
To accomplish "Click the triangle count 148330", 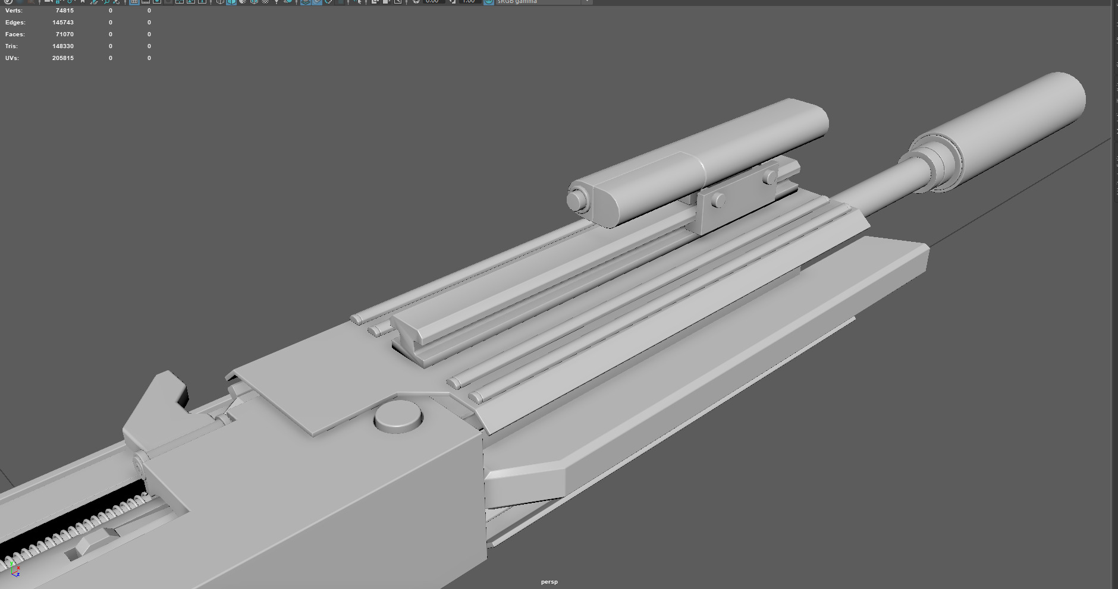I will [x=63, y=46].
